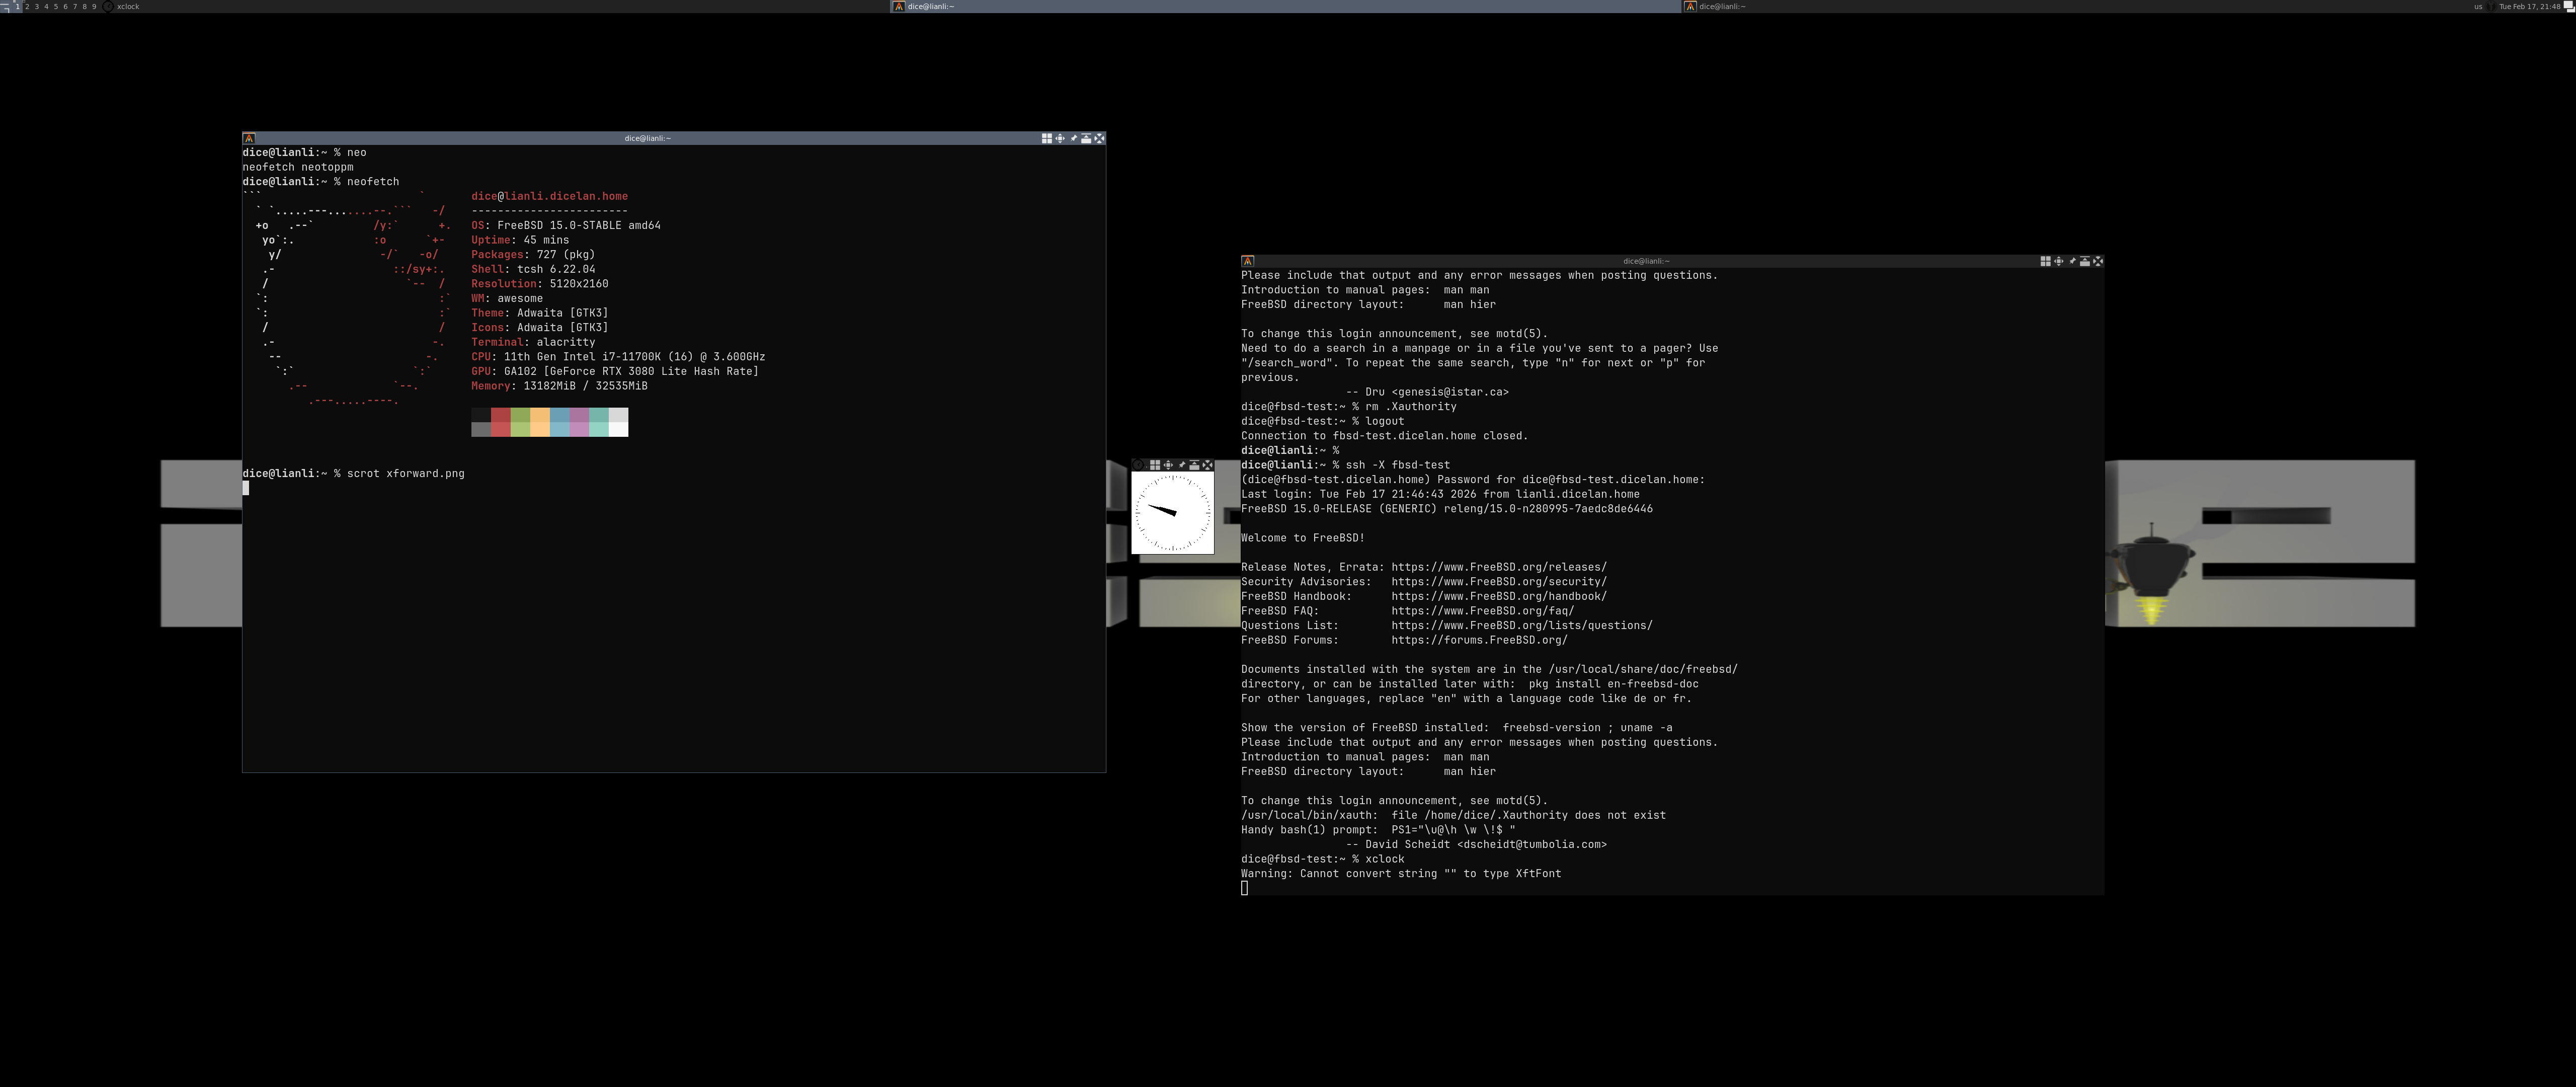Click maximize icon on the ssh terminal titlebar
Screen dimensions: 2576x1087
point(2058,261)
